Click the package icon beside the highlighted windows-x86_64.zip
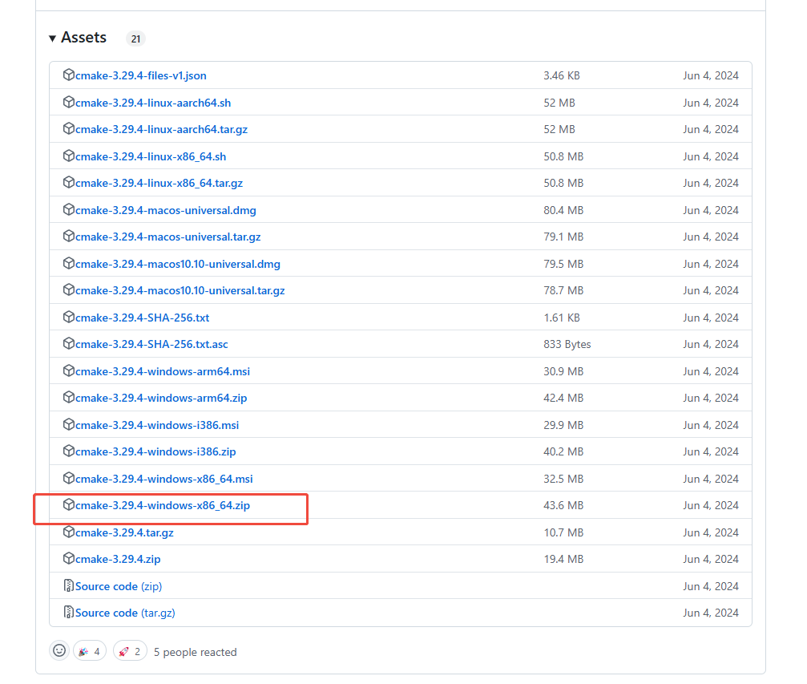This screenshot has height=684, width=807. coord(69,505)
